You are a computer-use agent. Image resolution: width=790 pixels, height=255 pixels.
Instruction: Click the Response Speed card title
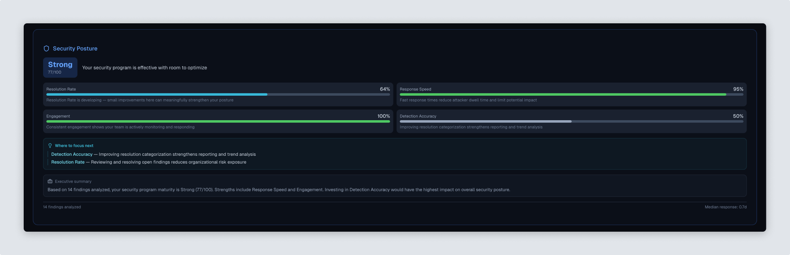pyautogui.click(x=416, y=89)
